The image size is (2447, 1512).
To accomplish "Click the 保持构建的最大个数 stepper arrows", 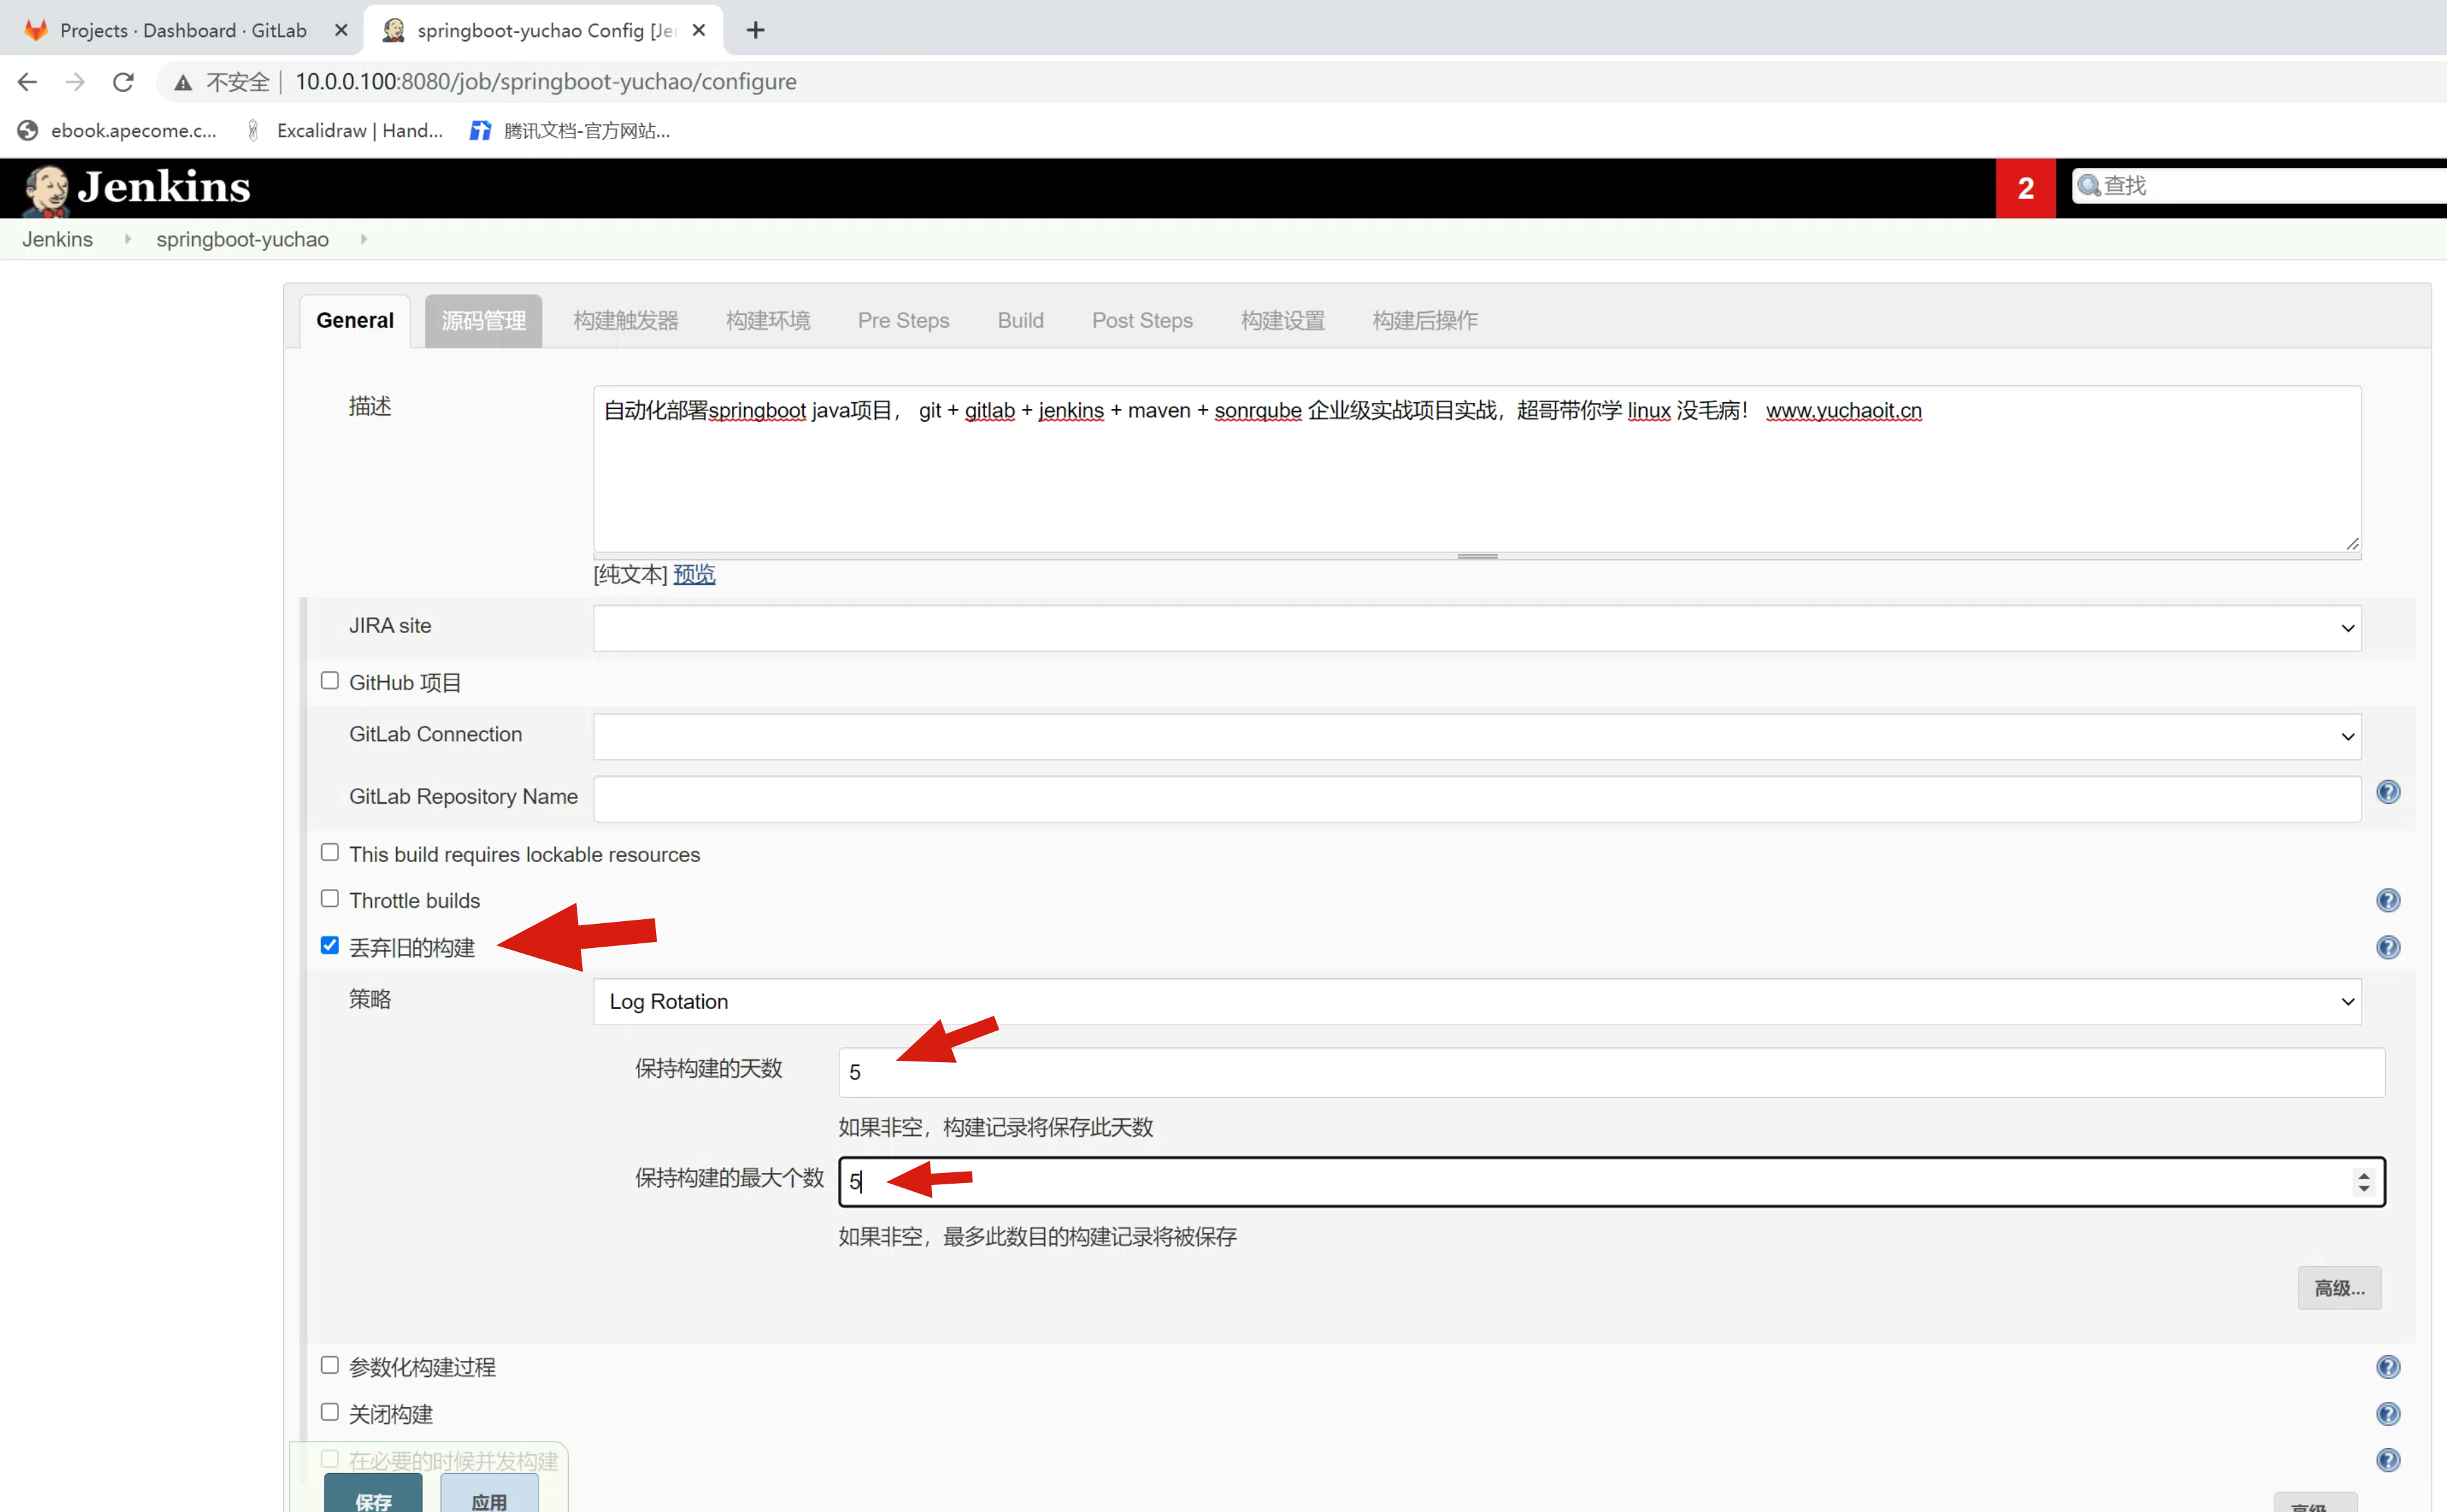I will [x=2363, y=1182].
